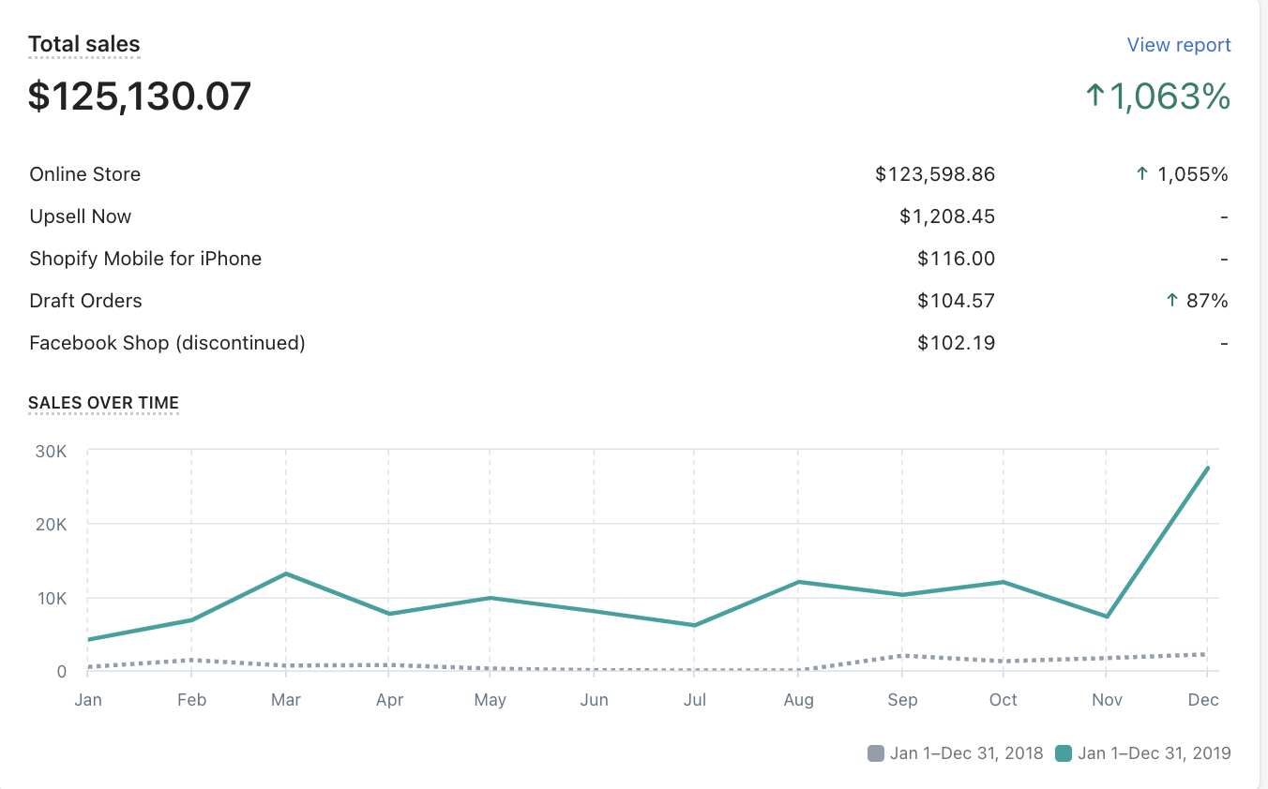The height and width of the screenshot is (789, 1268).
Task: Open the View report link
Action: pyautogui.click(x=1178, y=45)
